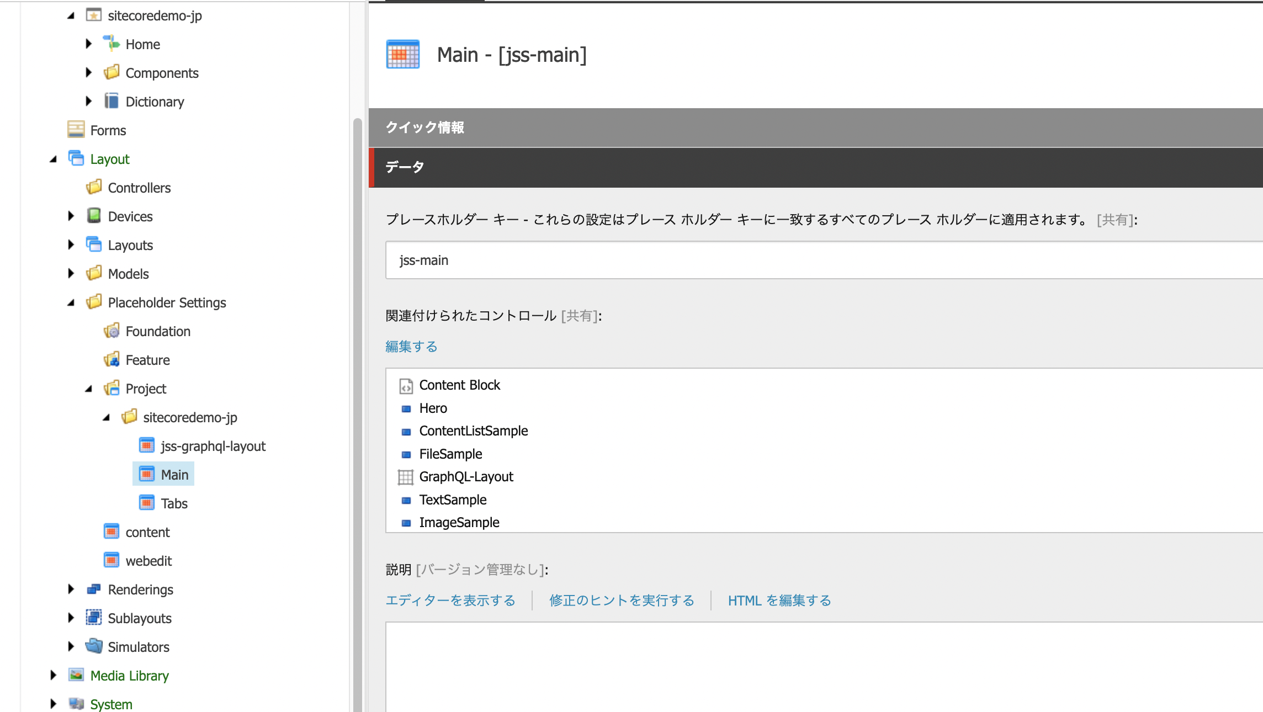Click HTML を編集する link
1263x712 pixels.
coord(779,600)
